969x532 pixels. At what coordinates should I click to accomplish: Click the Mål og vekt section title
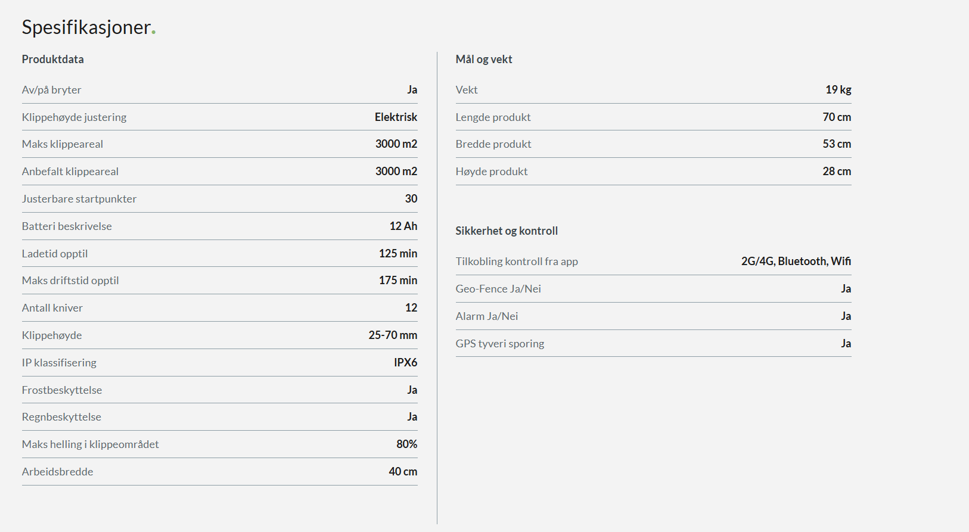click(483, 59)
